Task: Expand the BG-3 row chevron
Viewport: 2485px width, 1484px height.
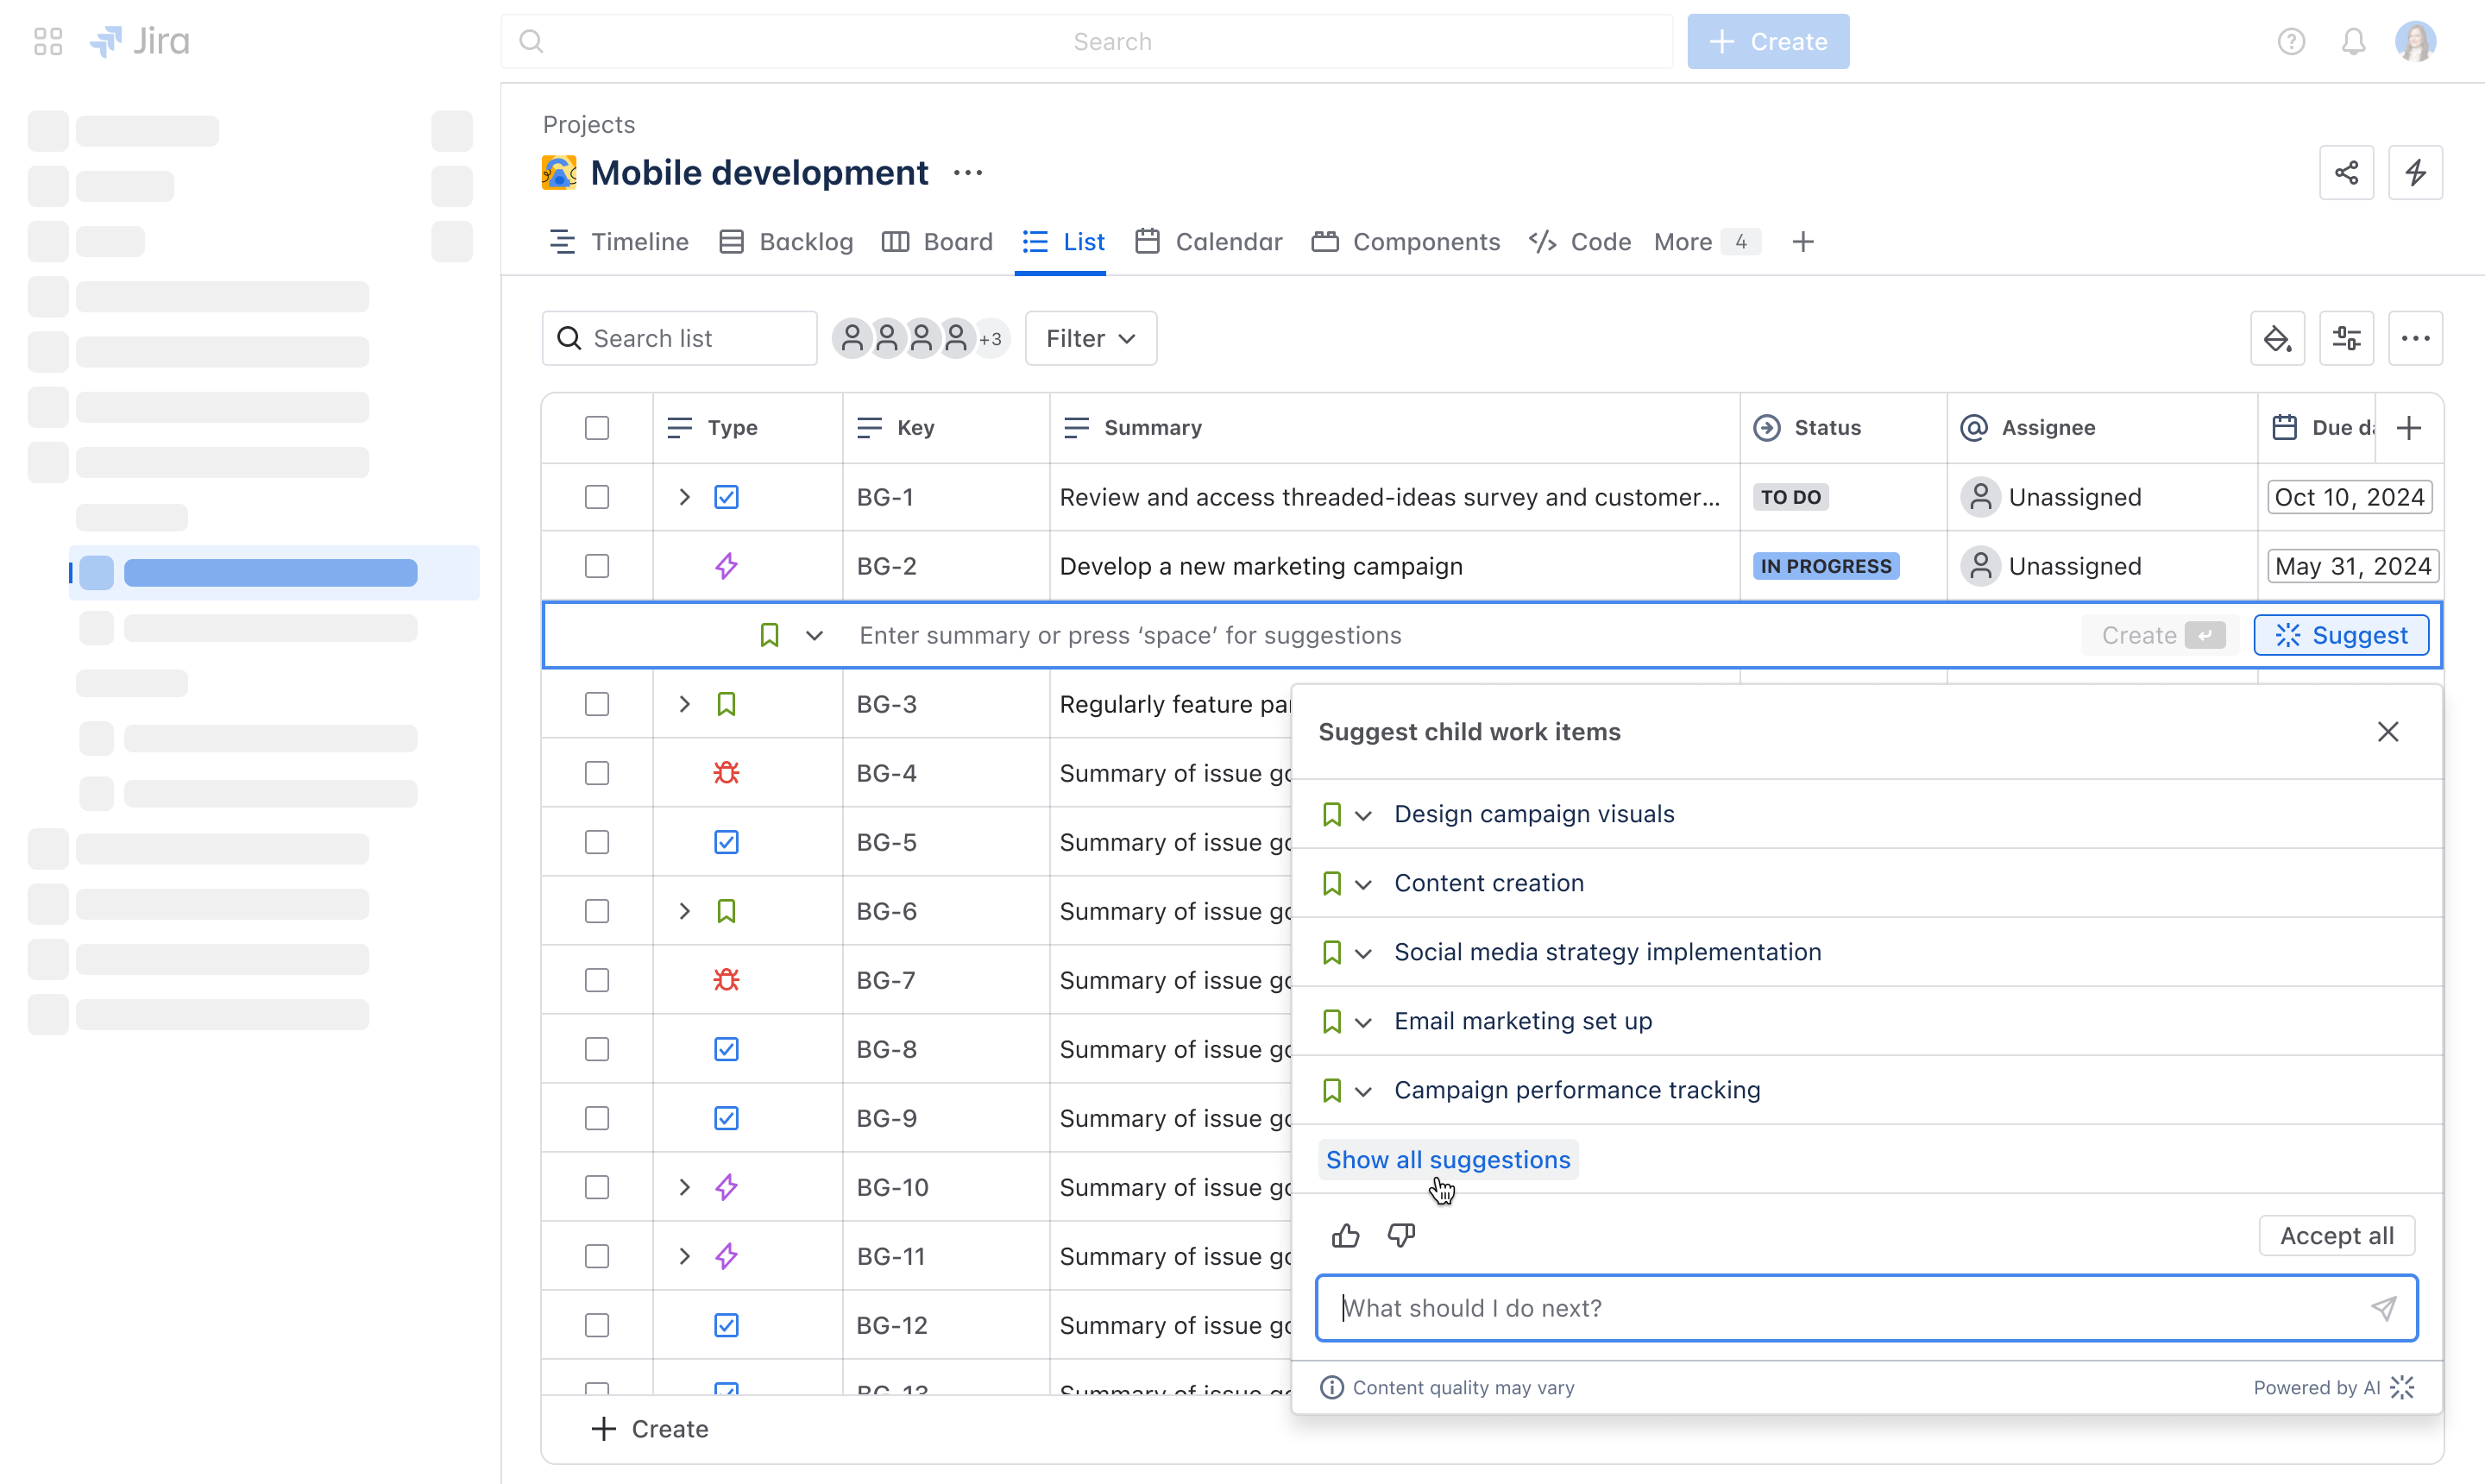Action: tap(684, 704)
